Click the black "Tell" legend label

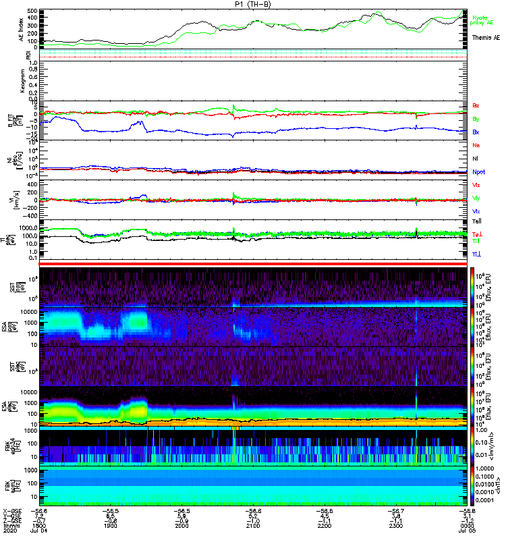click(476, 221)
